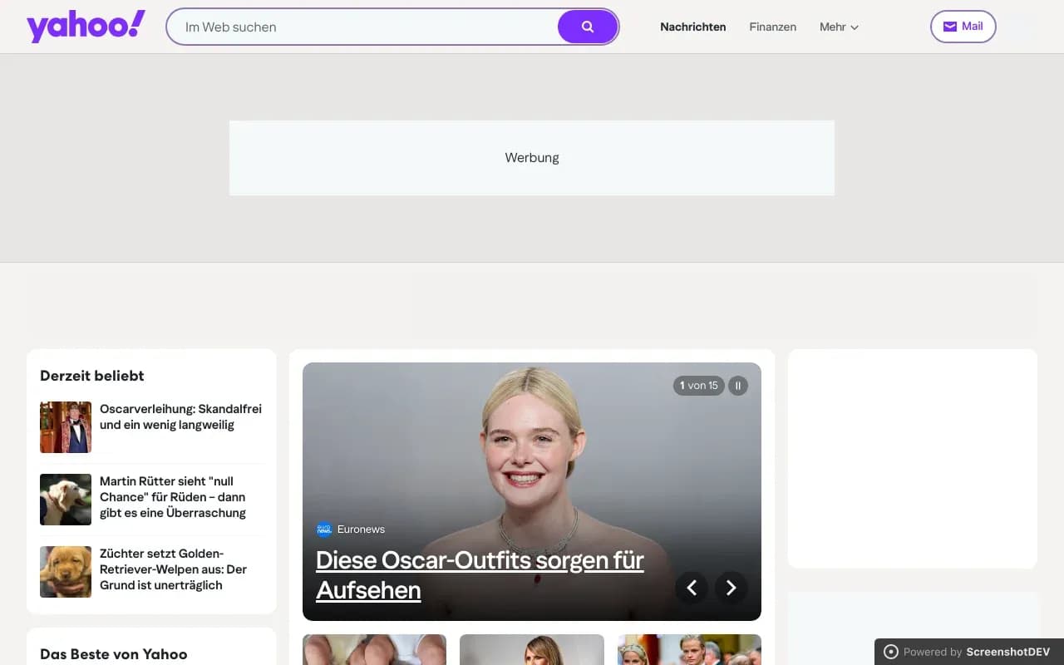
Task: Click the Euronews source logo
Action: (x=324, y=530)
